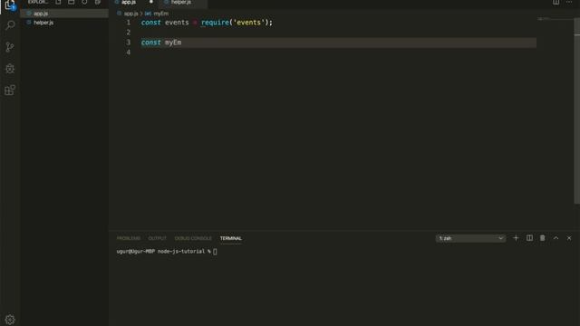
Task: Kill the terminal with trash icon
Action: [x=542, y=238]
